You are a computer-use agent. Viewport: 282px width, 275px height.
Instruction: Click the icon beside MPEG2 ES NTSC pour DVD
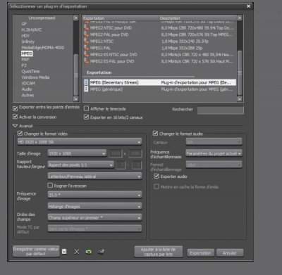[86, 55]
